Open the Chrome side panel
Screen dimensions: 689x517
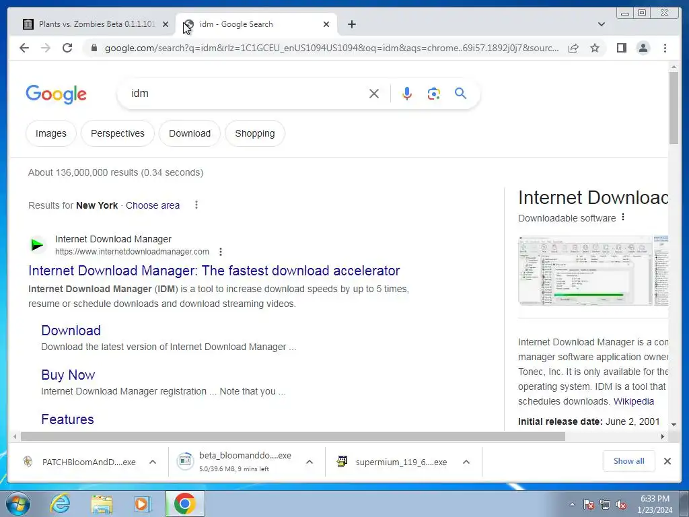621,48
